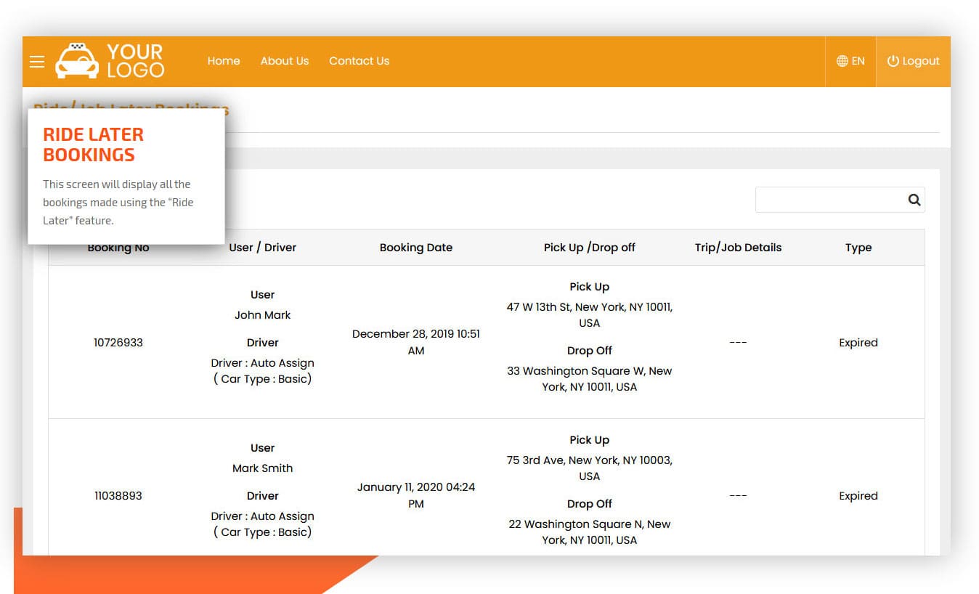The image size is (979, 594).
Task: Select the Pick Up /Drop off header
Action: point(590,248)
